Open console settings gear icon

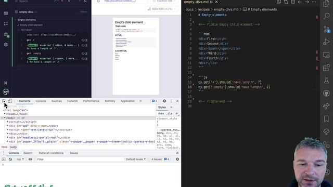[177, 159]
